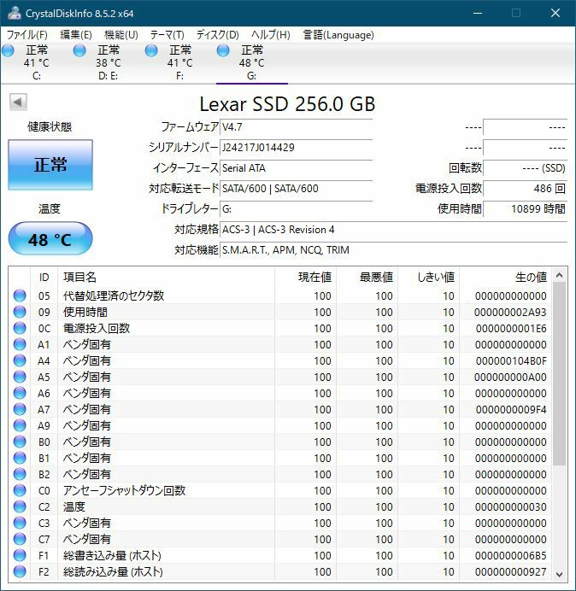Click the status icon of row A1
The height and width of the screenshot is (591, 576).
20,344
